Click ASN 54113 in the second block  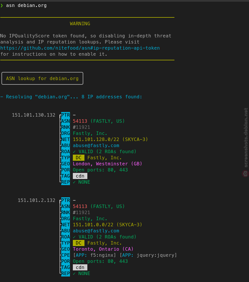click(80, 207)
